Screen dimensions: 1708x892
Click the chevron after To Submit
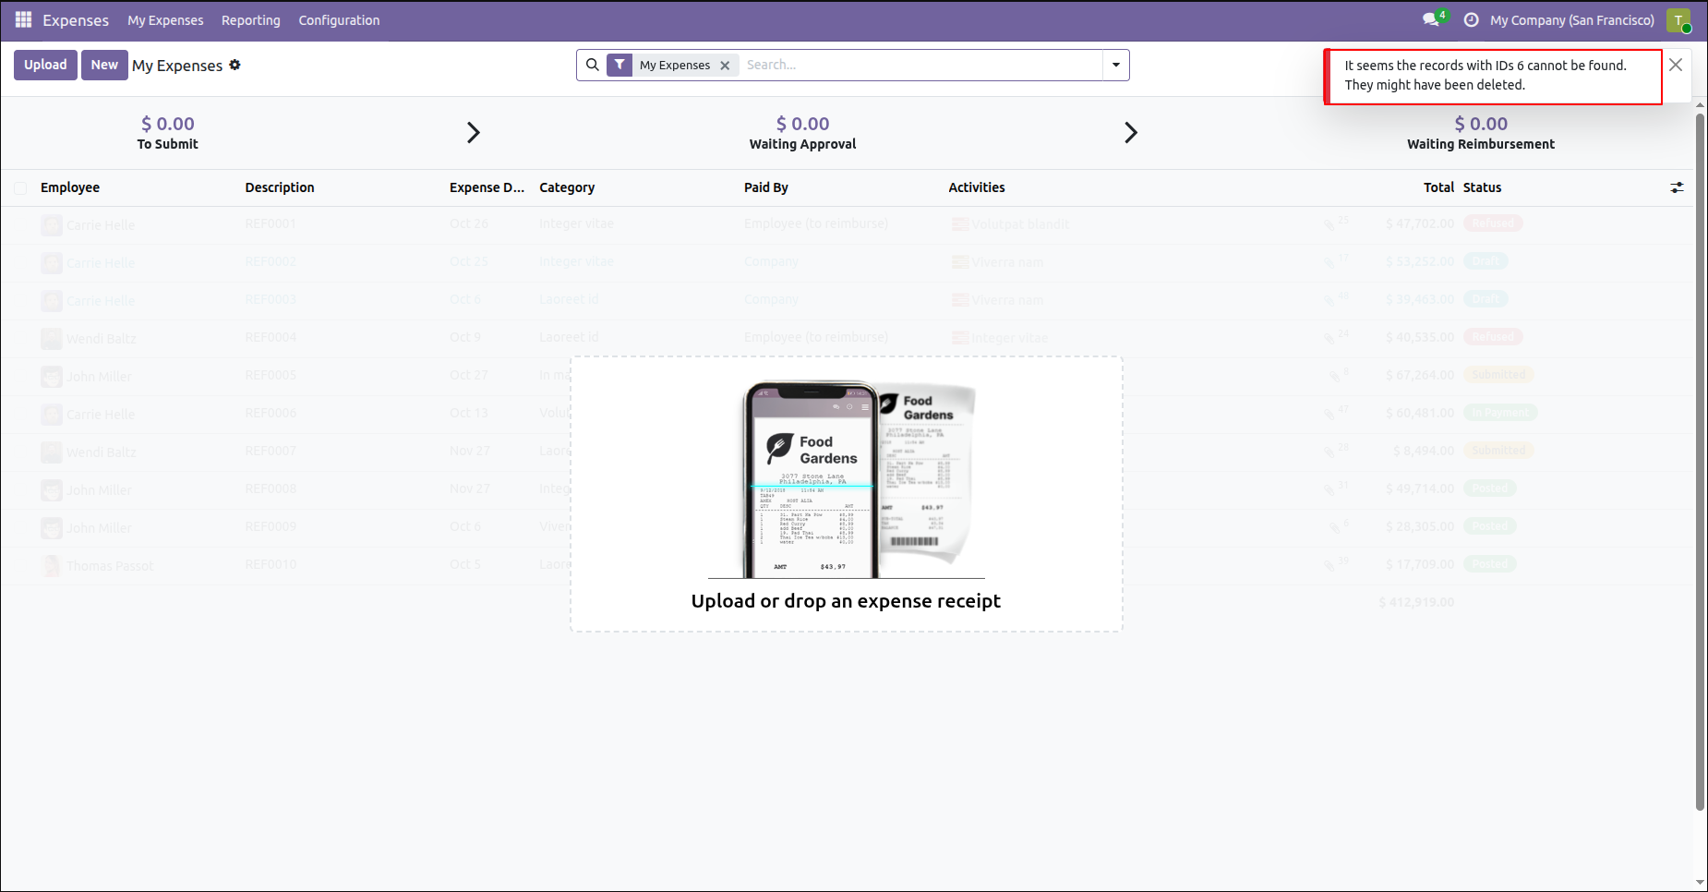pos(474,132)
